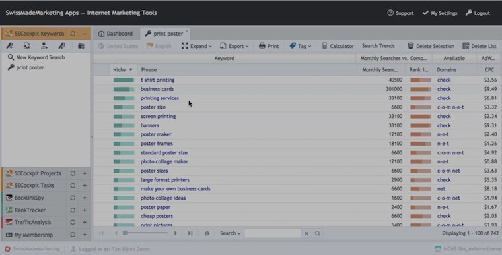502x255 pixels.
Task: Check domains for cheap posters
Action: (444, 216)
